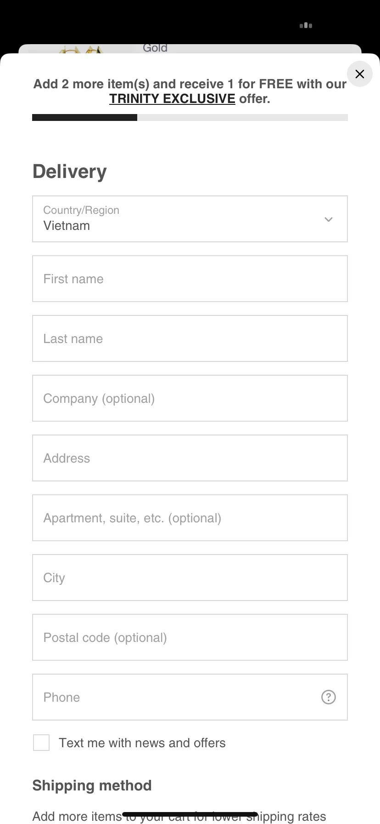Viewport: 380px width, 824px height.
Task: Click into the Last name field
Action: [x=190, y=339]
